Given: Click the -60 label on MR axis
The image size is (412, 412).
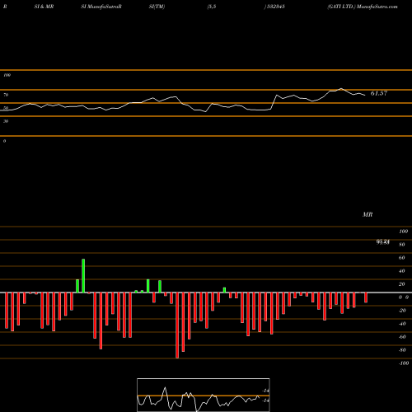Looking at the screenshot, I should click(402, 337).
